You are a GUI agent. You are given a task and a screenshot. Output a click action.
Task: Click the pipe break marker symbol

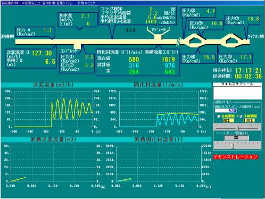[178, 42]
